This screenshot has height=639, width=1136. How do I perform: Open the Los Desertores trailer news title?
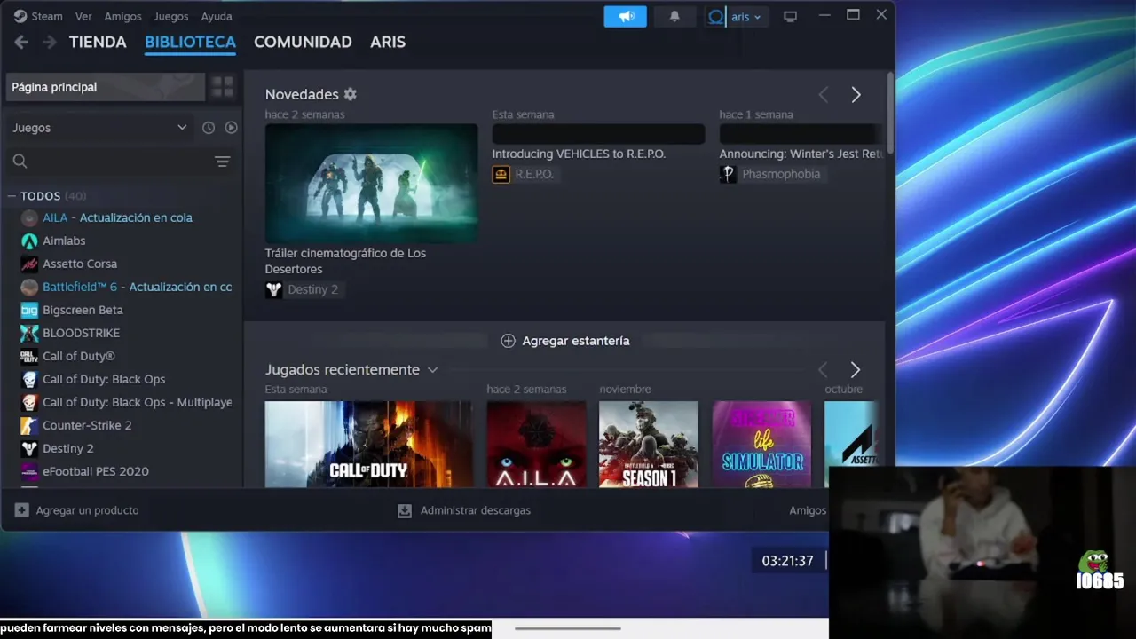[345, 261]
